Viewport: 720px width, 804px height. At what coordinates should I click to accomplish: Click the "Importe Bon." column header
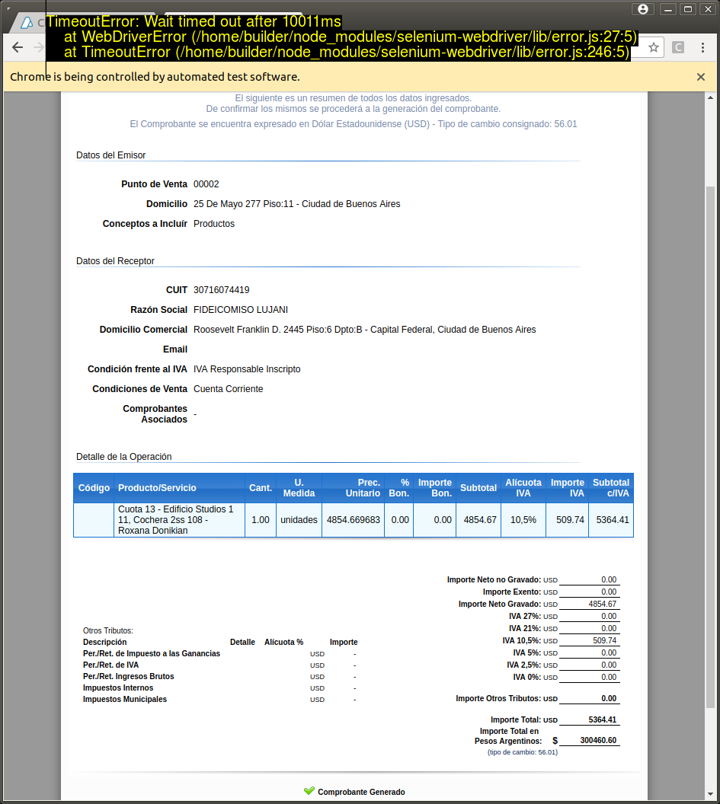435,488
